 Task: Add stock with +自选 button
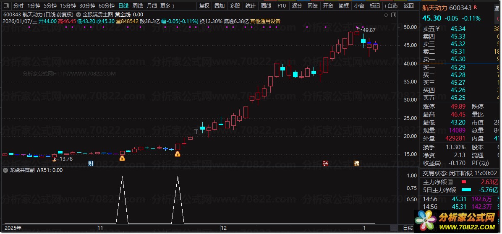click(391, 6)
